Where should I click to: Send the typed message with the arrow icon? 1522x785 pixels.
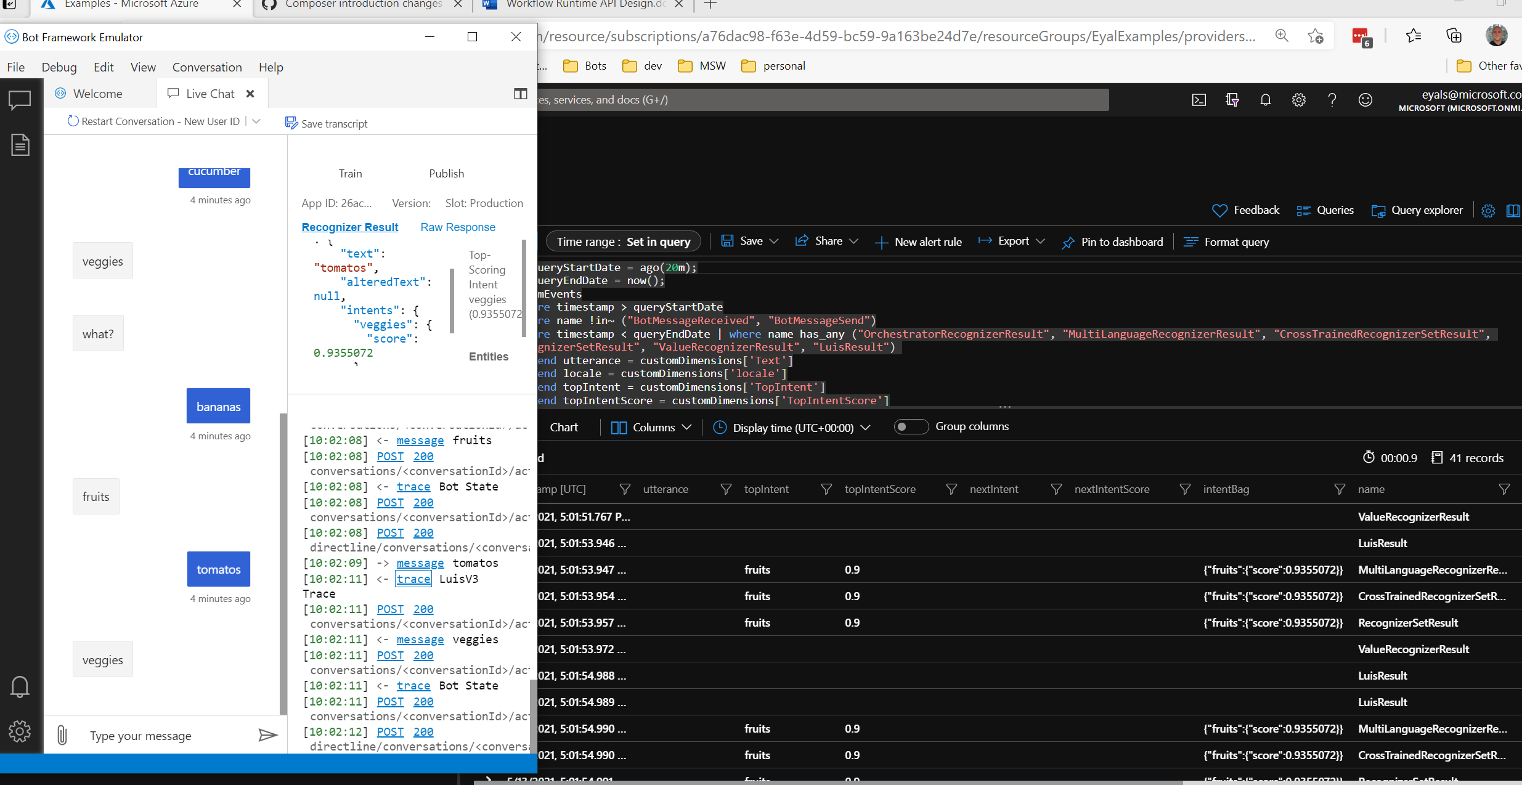pyautogui.click(x=267, y=734)
